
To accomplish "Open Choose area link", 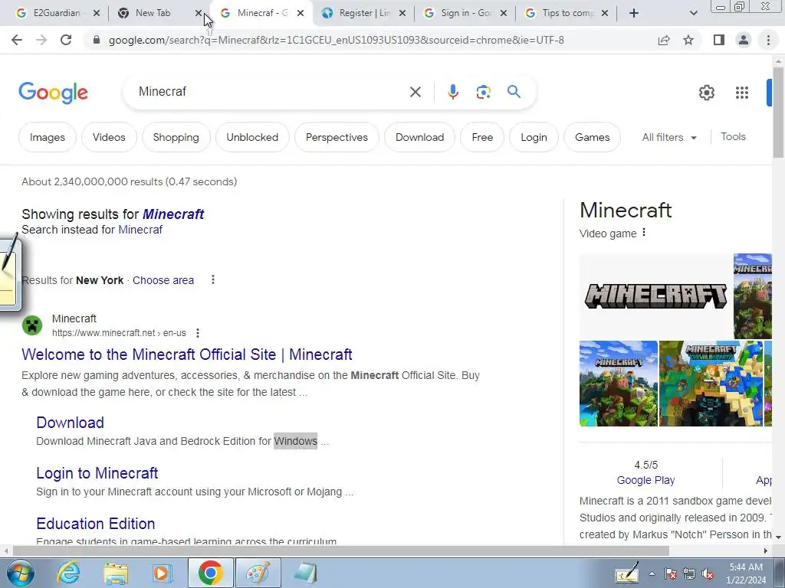I will tap(163, 280).
